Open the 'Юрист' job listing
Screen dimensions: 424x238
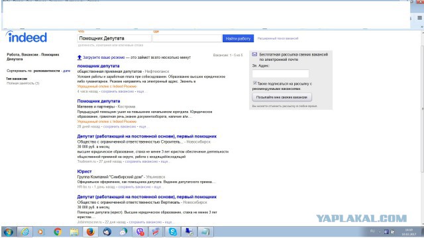point(84,171)
